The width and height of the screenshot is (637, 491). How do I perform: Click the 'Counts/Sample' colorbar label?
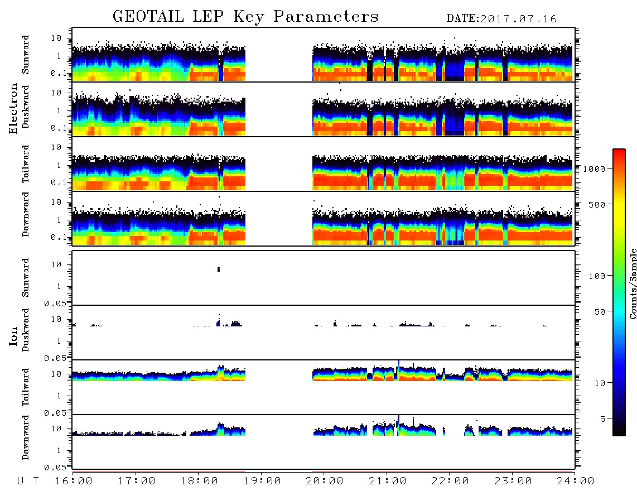pos(633,283)
